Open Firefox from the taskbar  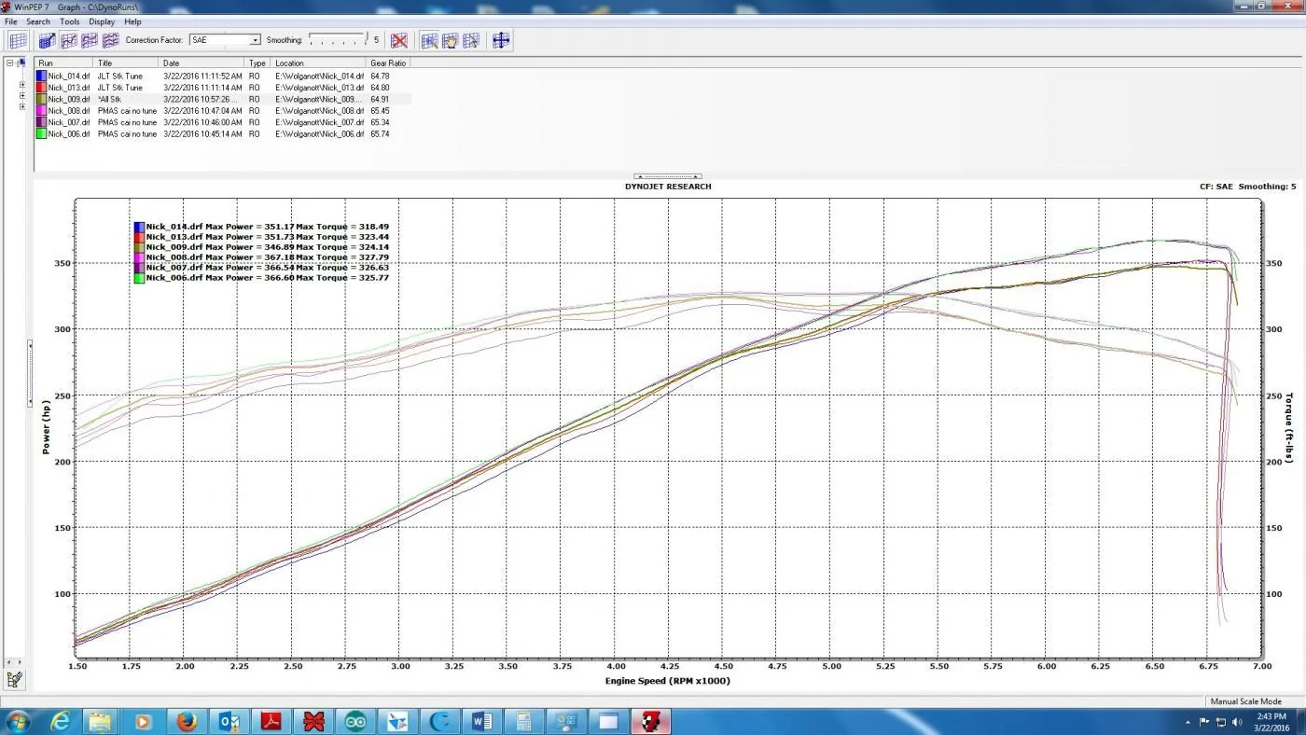[186, 721]
